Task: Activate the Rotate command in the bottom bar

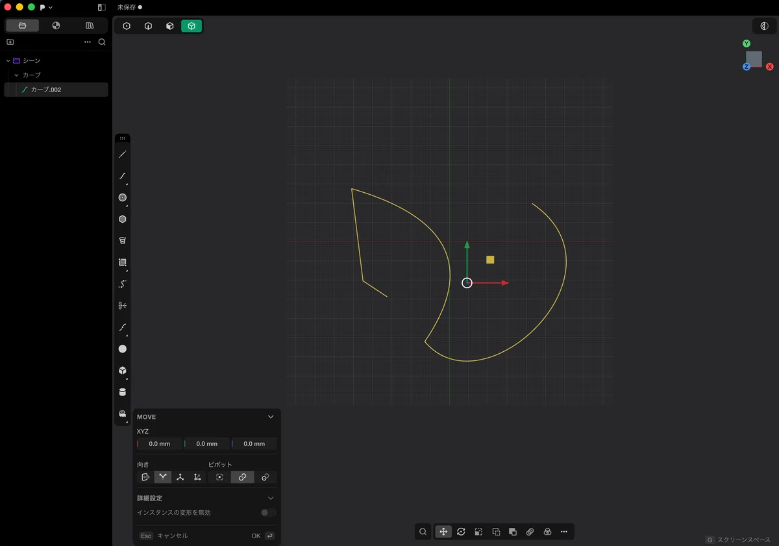Action: [461, 532]
